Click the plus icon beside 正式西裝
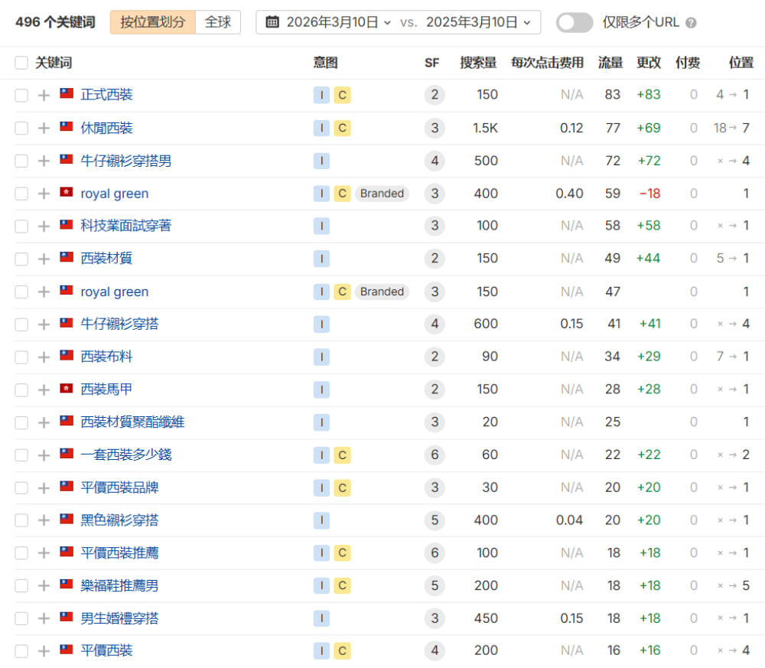This screenshot has width=765, height=668. tap(44, 95)
